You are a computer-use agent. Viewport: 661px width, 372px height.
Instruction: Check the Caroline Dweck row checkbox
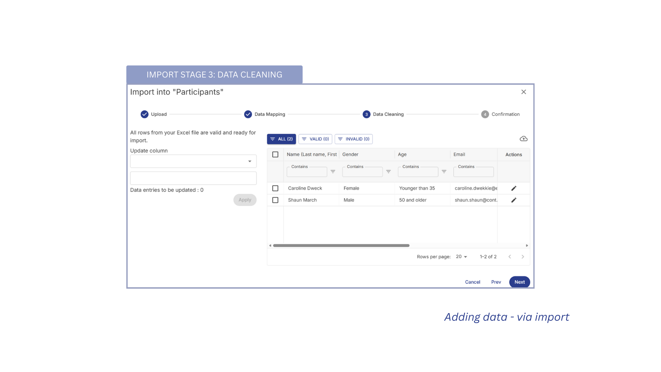[275, 188]
